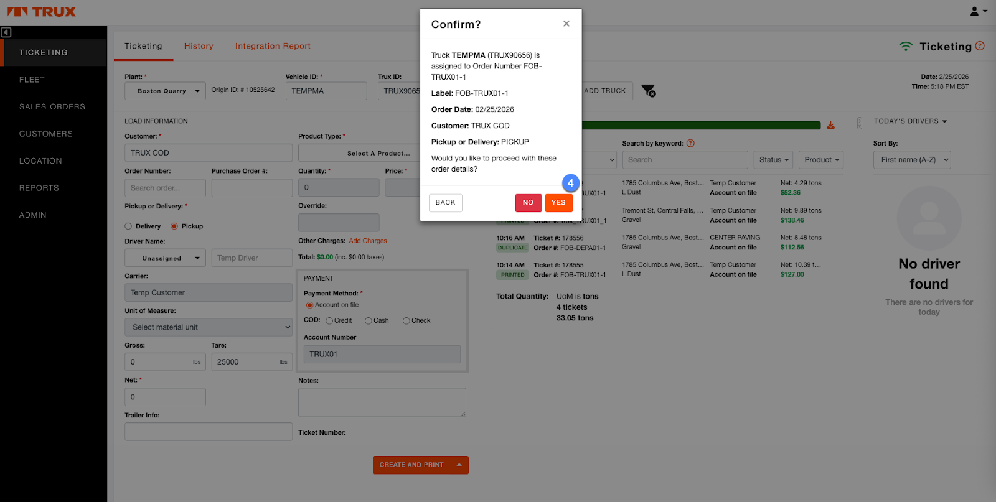The width and height of the screenshot is (996, 502).
Task: Click the clear filter funnel icon
Action: 648,91
